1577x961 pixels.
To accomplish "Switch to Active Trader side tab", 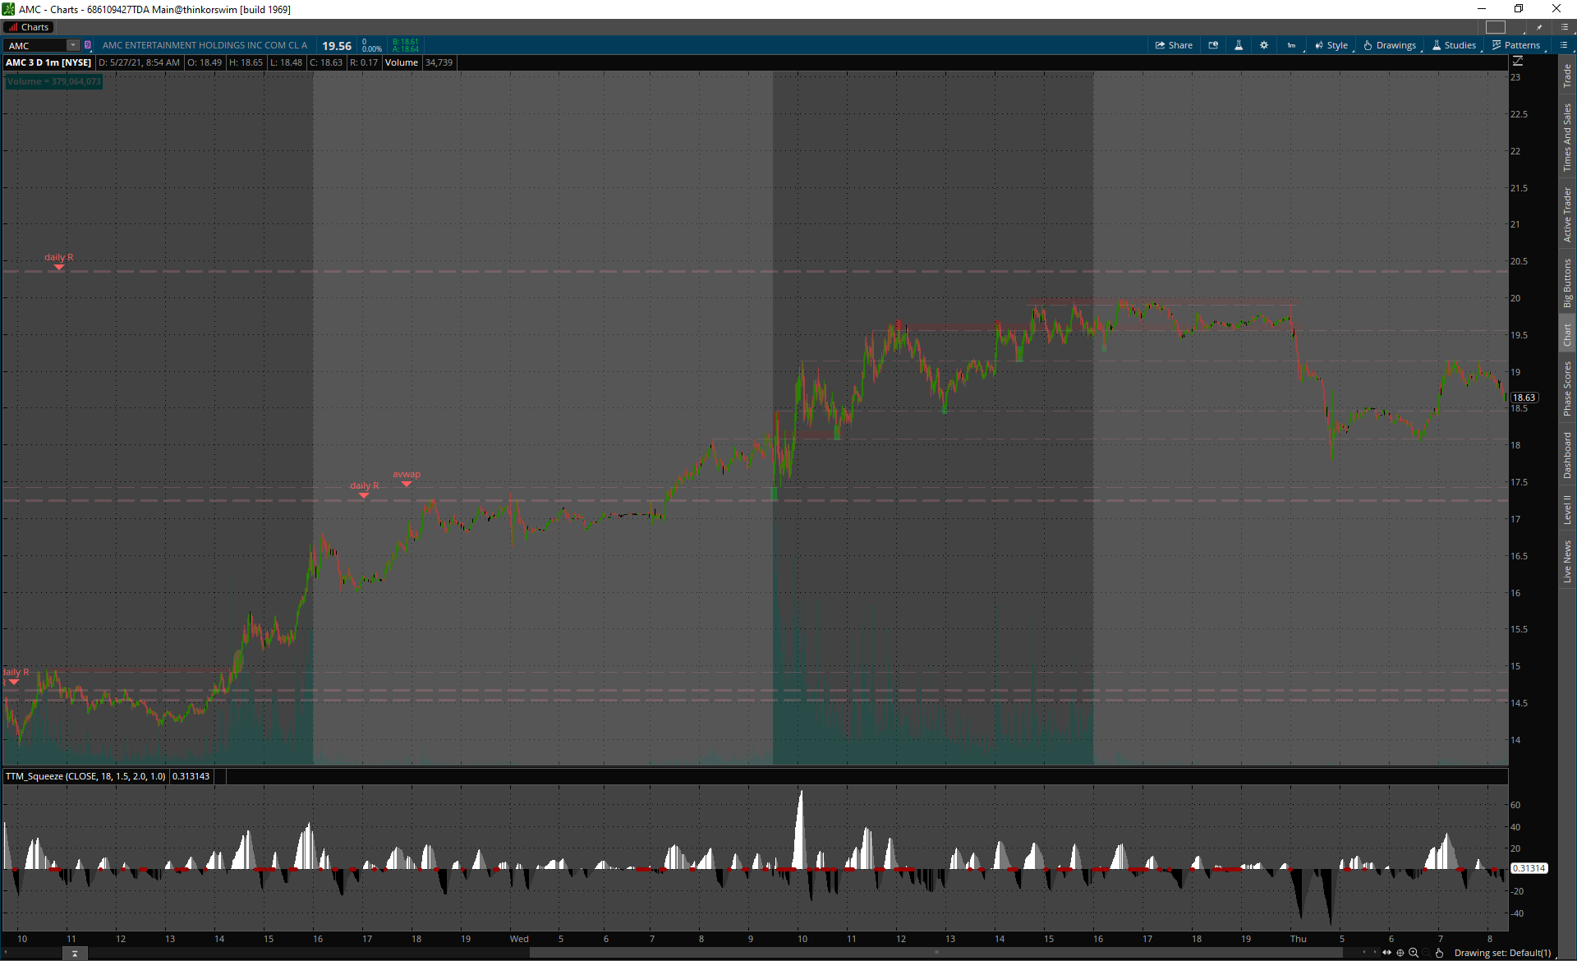I will pyautogui.click(x=1567, y=214).
